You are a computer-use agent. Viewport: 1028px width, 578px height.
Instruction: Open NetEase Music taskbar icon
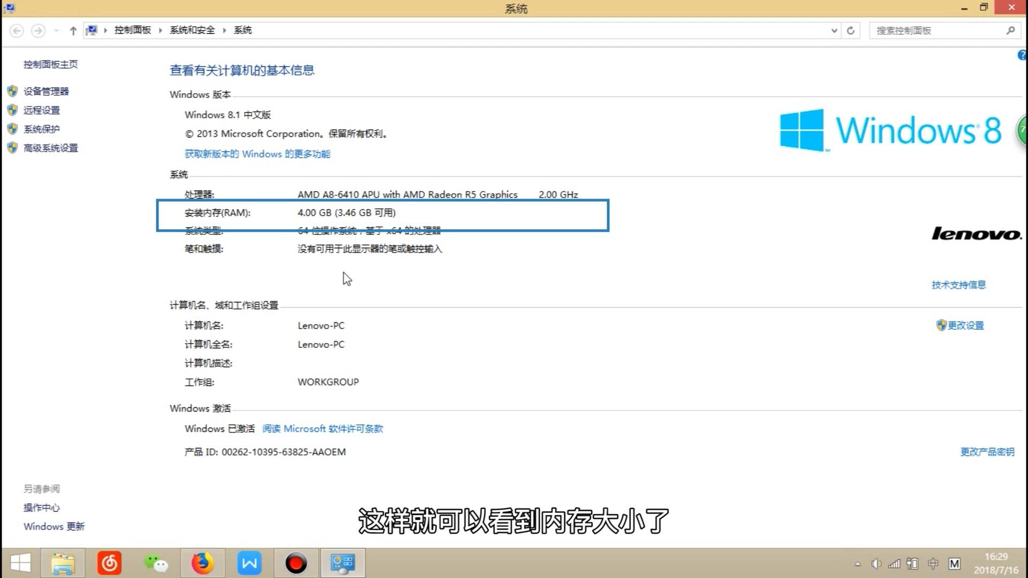pos(109,563)
